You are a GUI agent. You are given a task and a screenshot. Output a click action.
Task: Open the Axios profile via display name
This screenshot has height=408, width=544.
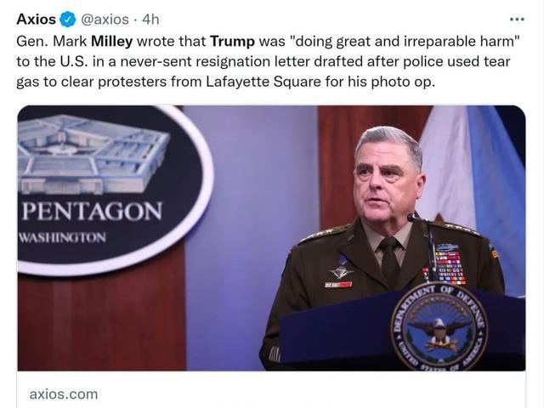(36, 19)
